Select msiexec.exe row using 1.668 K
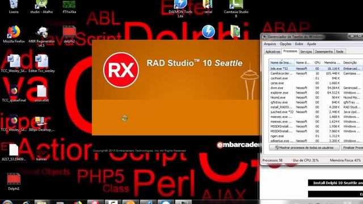 [x=316, y=117]
